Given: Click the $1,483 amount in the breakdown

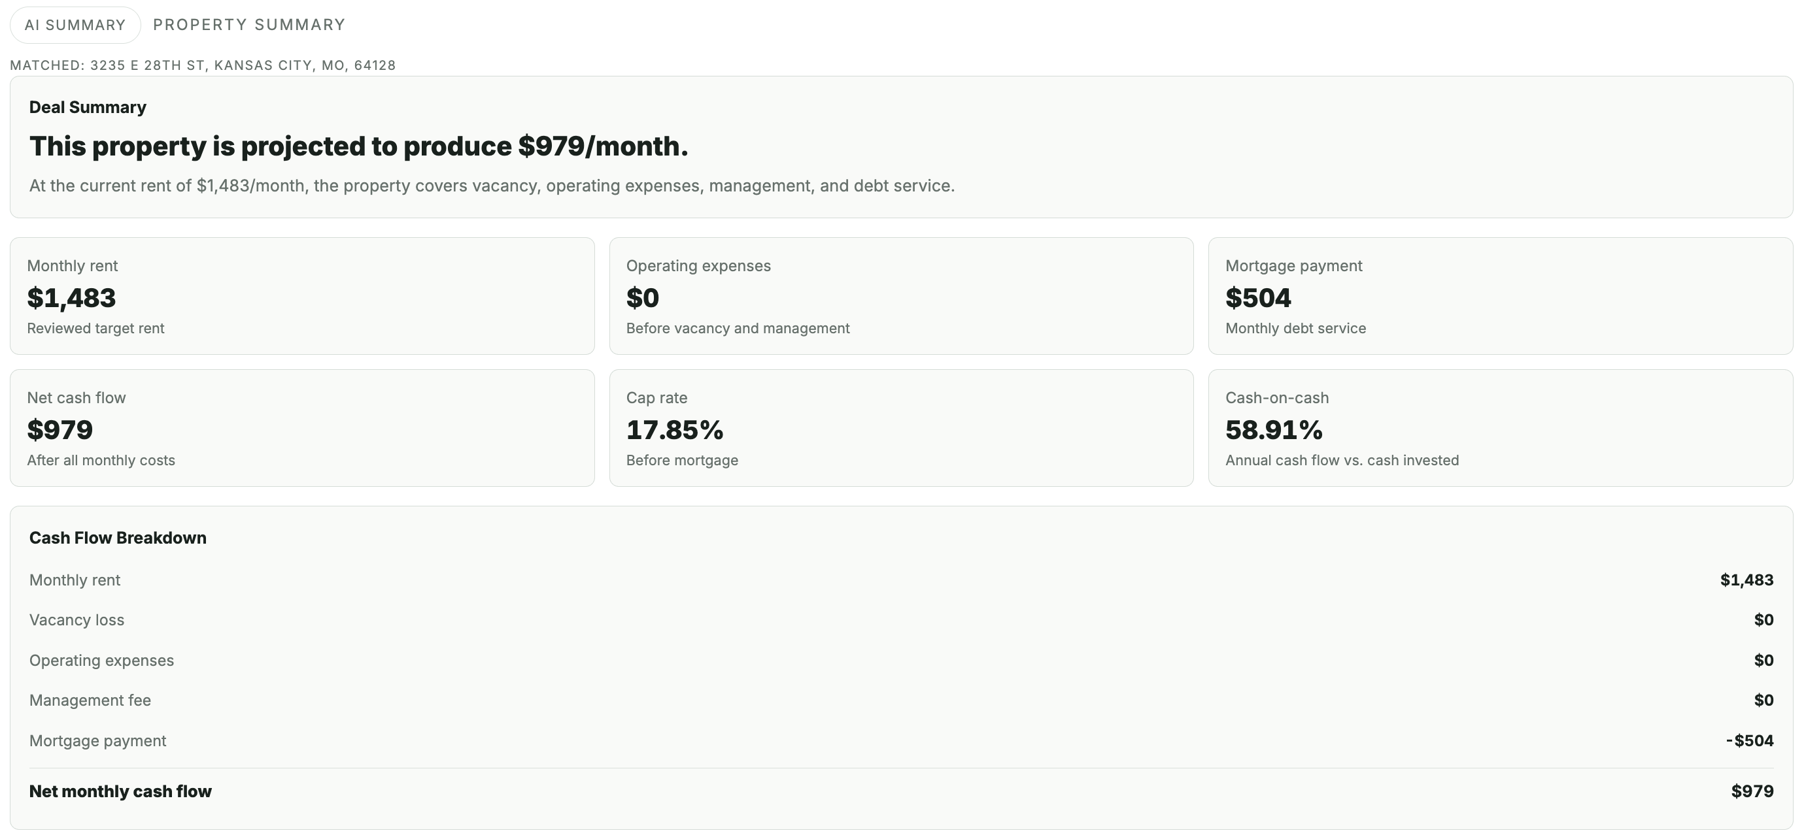Looking at the screenshot, I should point(1746,580).
